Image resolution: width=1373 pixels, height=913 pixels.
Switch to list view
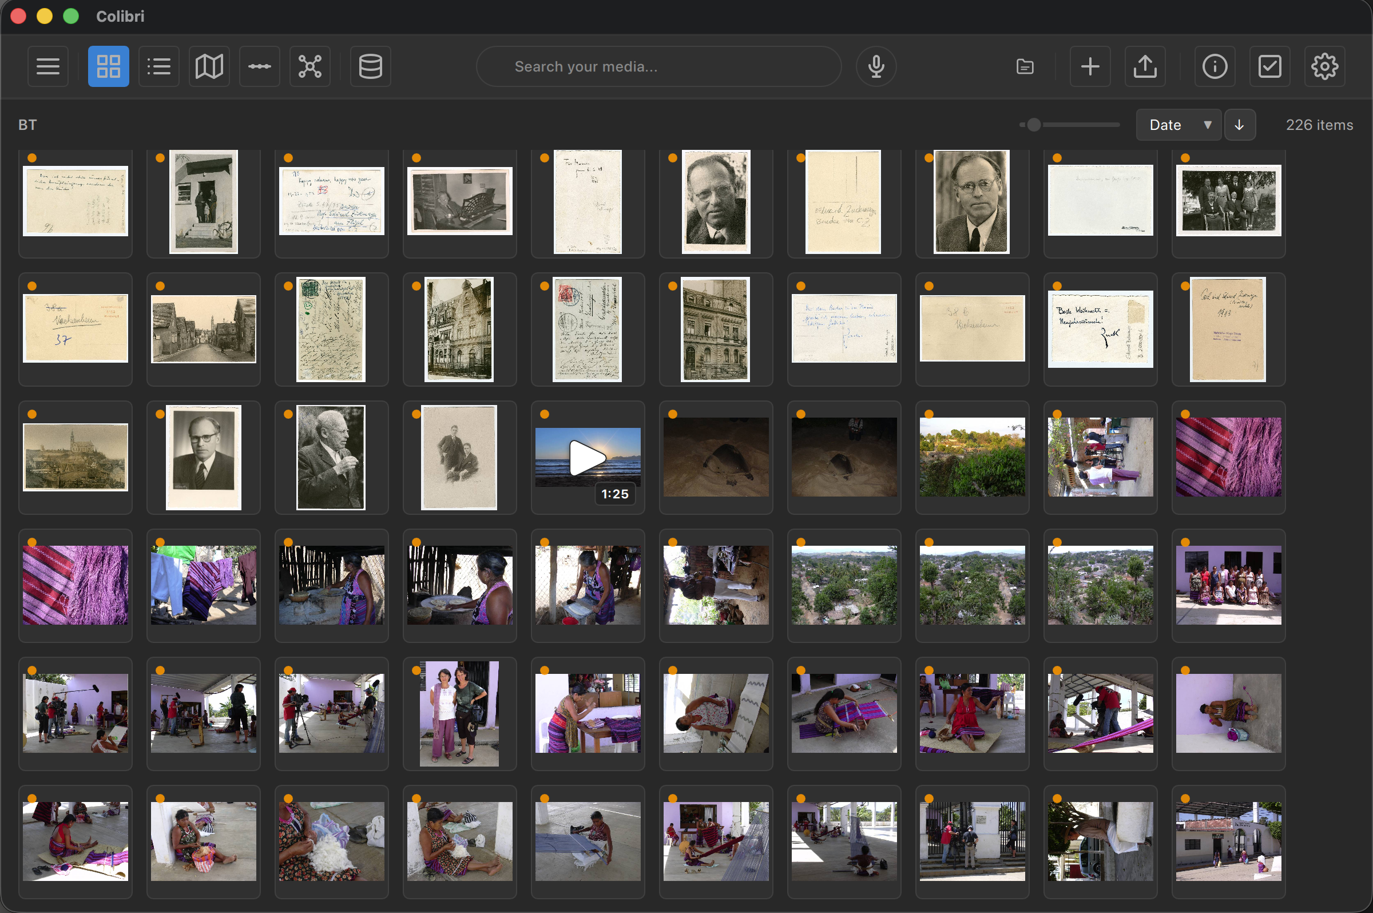[158, 66]
